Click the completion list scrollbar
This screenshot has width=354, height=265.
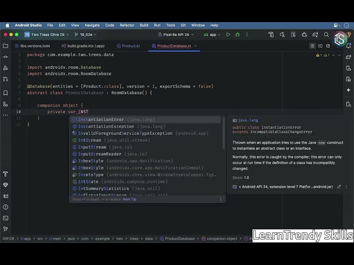pyautogui.click(x=223, y=133)
